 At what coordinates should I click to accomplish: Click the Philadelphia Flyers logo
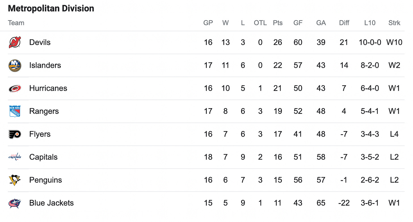pyautogui.click(x=15, y=134)
